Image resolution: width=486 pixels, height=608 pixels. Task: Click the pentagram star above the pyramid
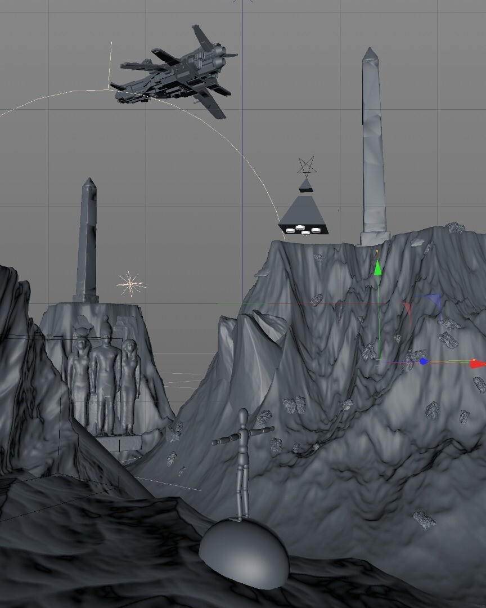306,166
